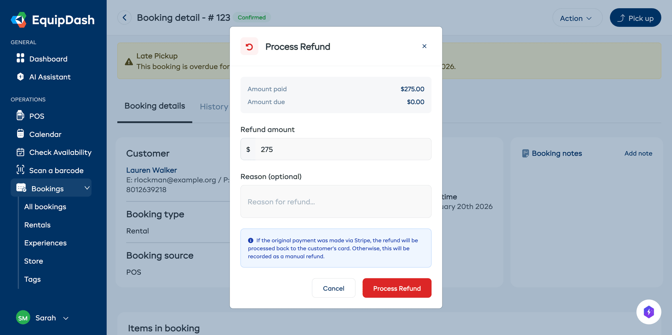The image size is (672, 335).
Task: Switch to the History tab
Action: [214, 107]
